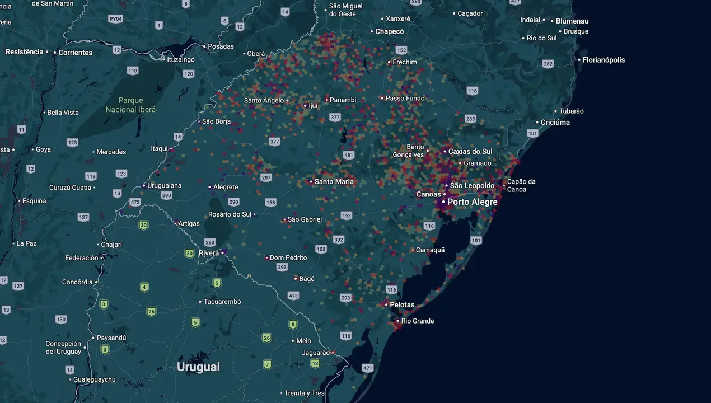Select the Gramado label
711x403 pixels.
point(478,163)
